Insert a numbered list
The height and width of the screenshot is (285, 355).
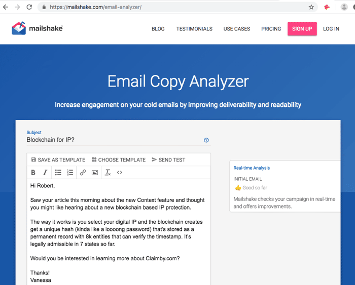pos(70,173)
